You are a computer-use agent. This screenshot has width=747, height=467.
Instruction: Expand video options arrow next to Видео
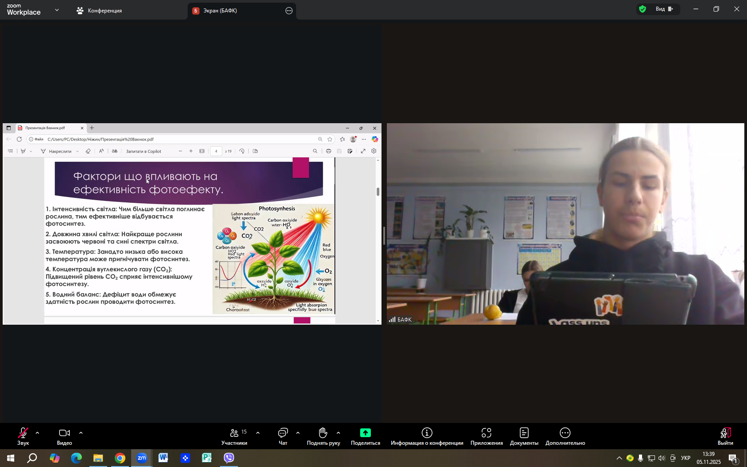pyautogui.click(x=81, y=433)
